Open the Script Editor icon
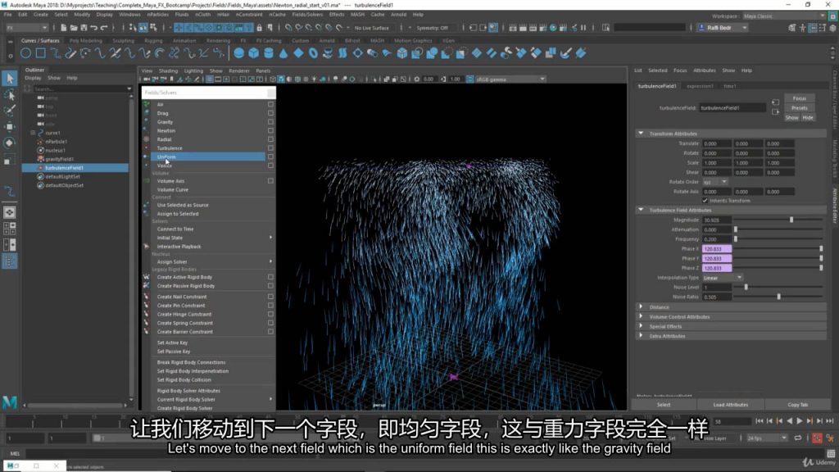The height and width of the screenshot is (472, 839). 831,453
